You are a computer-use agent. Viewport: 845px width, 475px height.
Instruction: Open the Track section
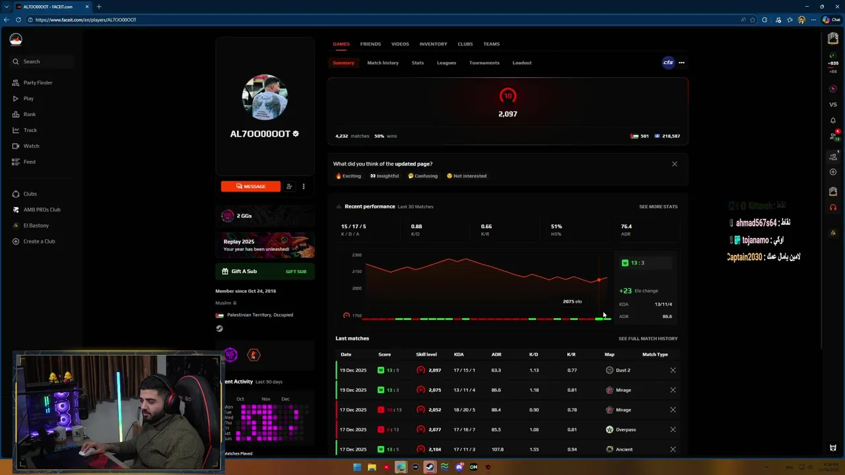(x=24, y=130)
